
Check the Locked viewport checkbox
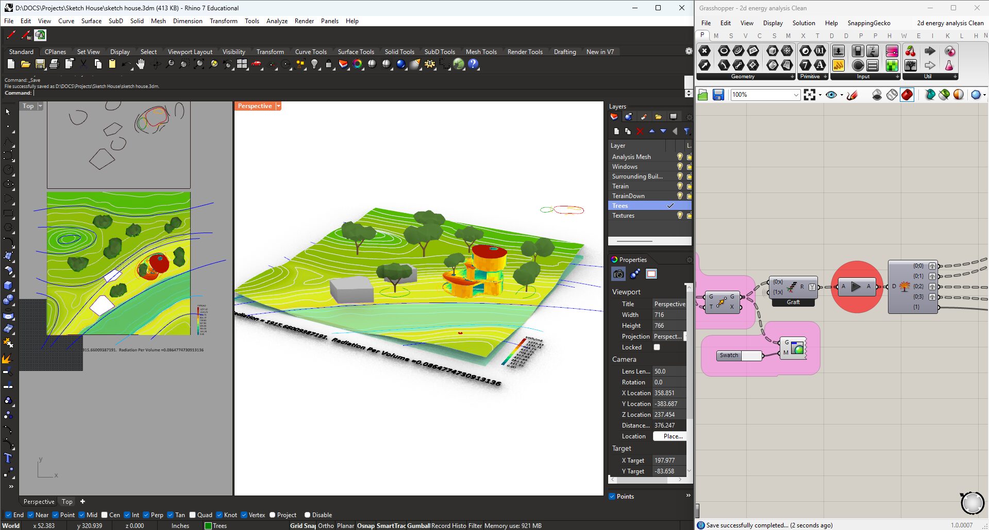[657, 347]
